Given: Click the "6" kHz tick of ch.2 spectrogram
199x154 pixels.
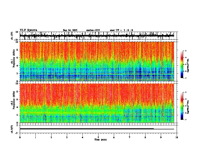Looking at the screenshot, I should point(17,99).
